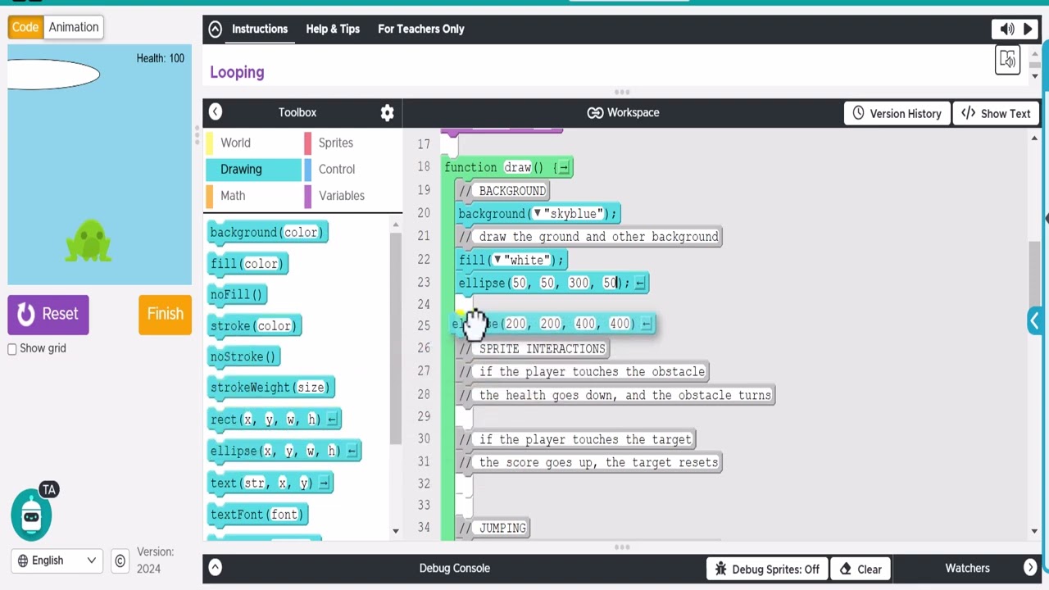Edit value 300 in ellipse line 23
The image size is (1049, 590).
point(579,284)
